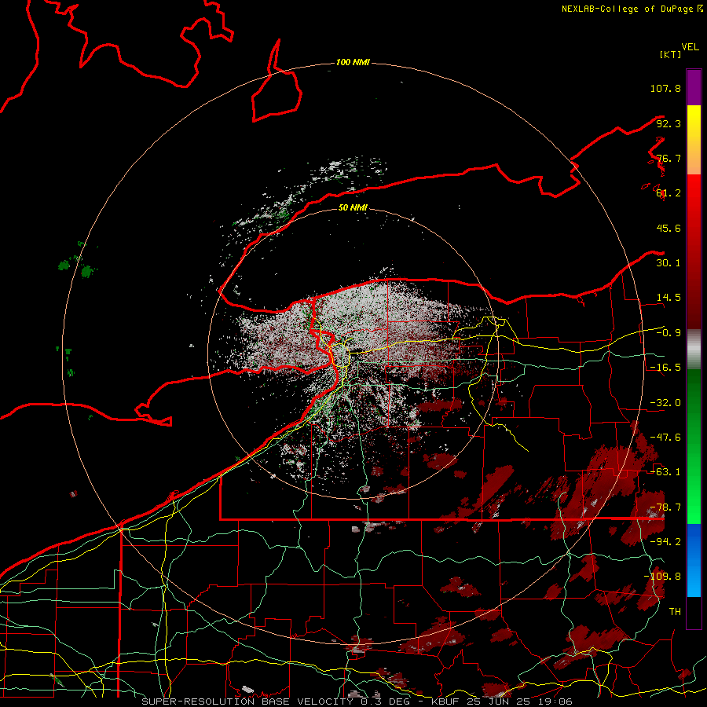Click the [KT] units label
Viewport: 707px width, 707px height.
tap(670, 54)
